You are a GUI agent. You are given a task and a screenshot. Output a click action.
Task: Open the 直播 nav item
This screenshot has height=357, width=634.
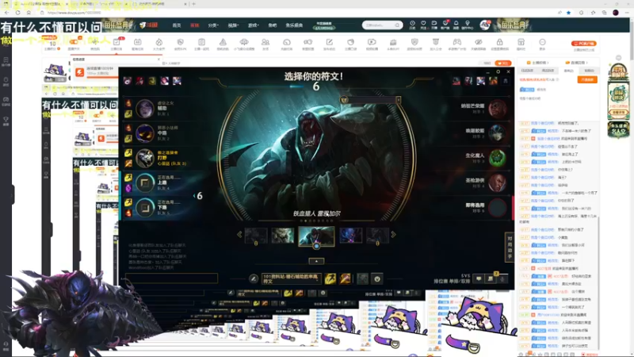tap(194, 25)
